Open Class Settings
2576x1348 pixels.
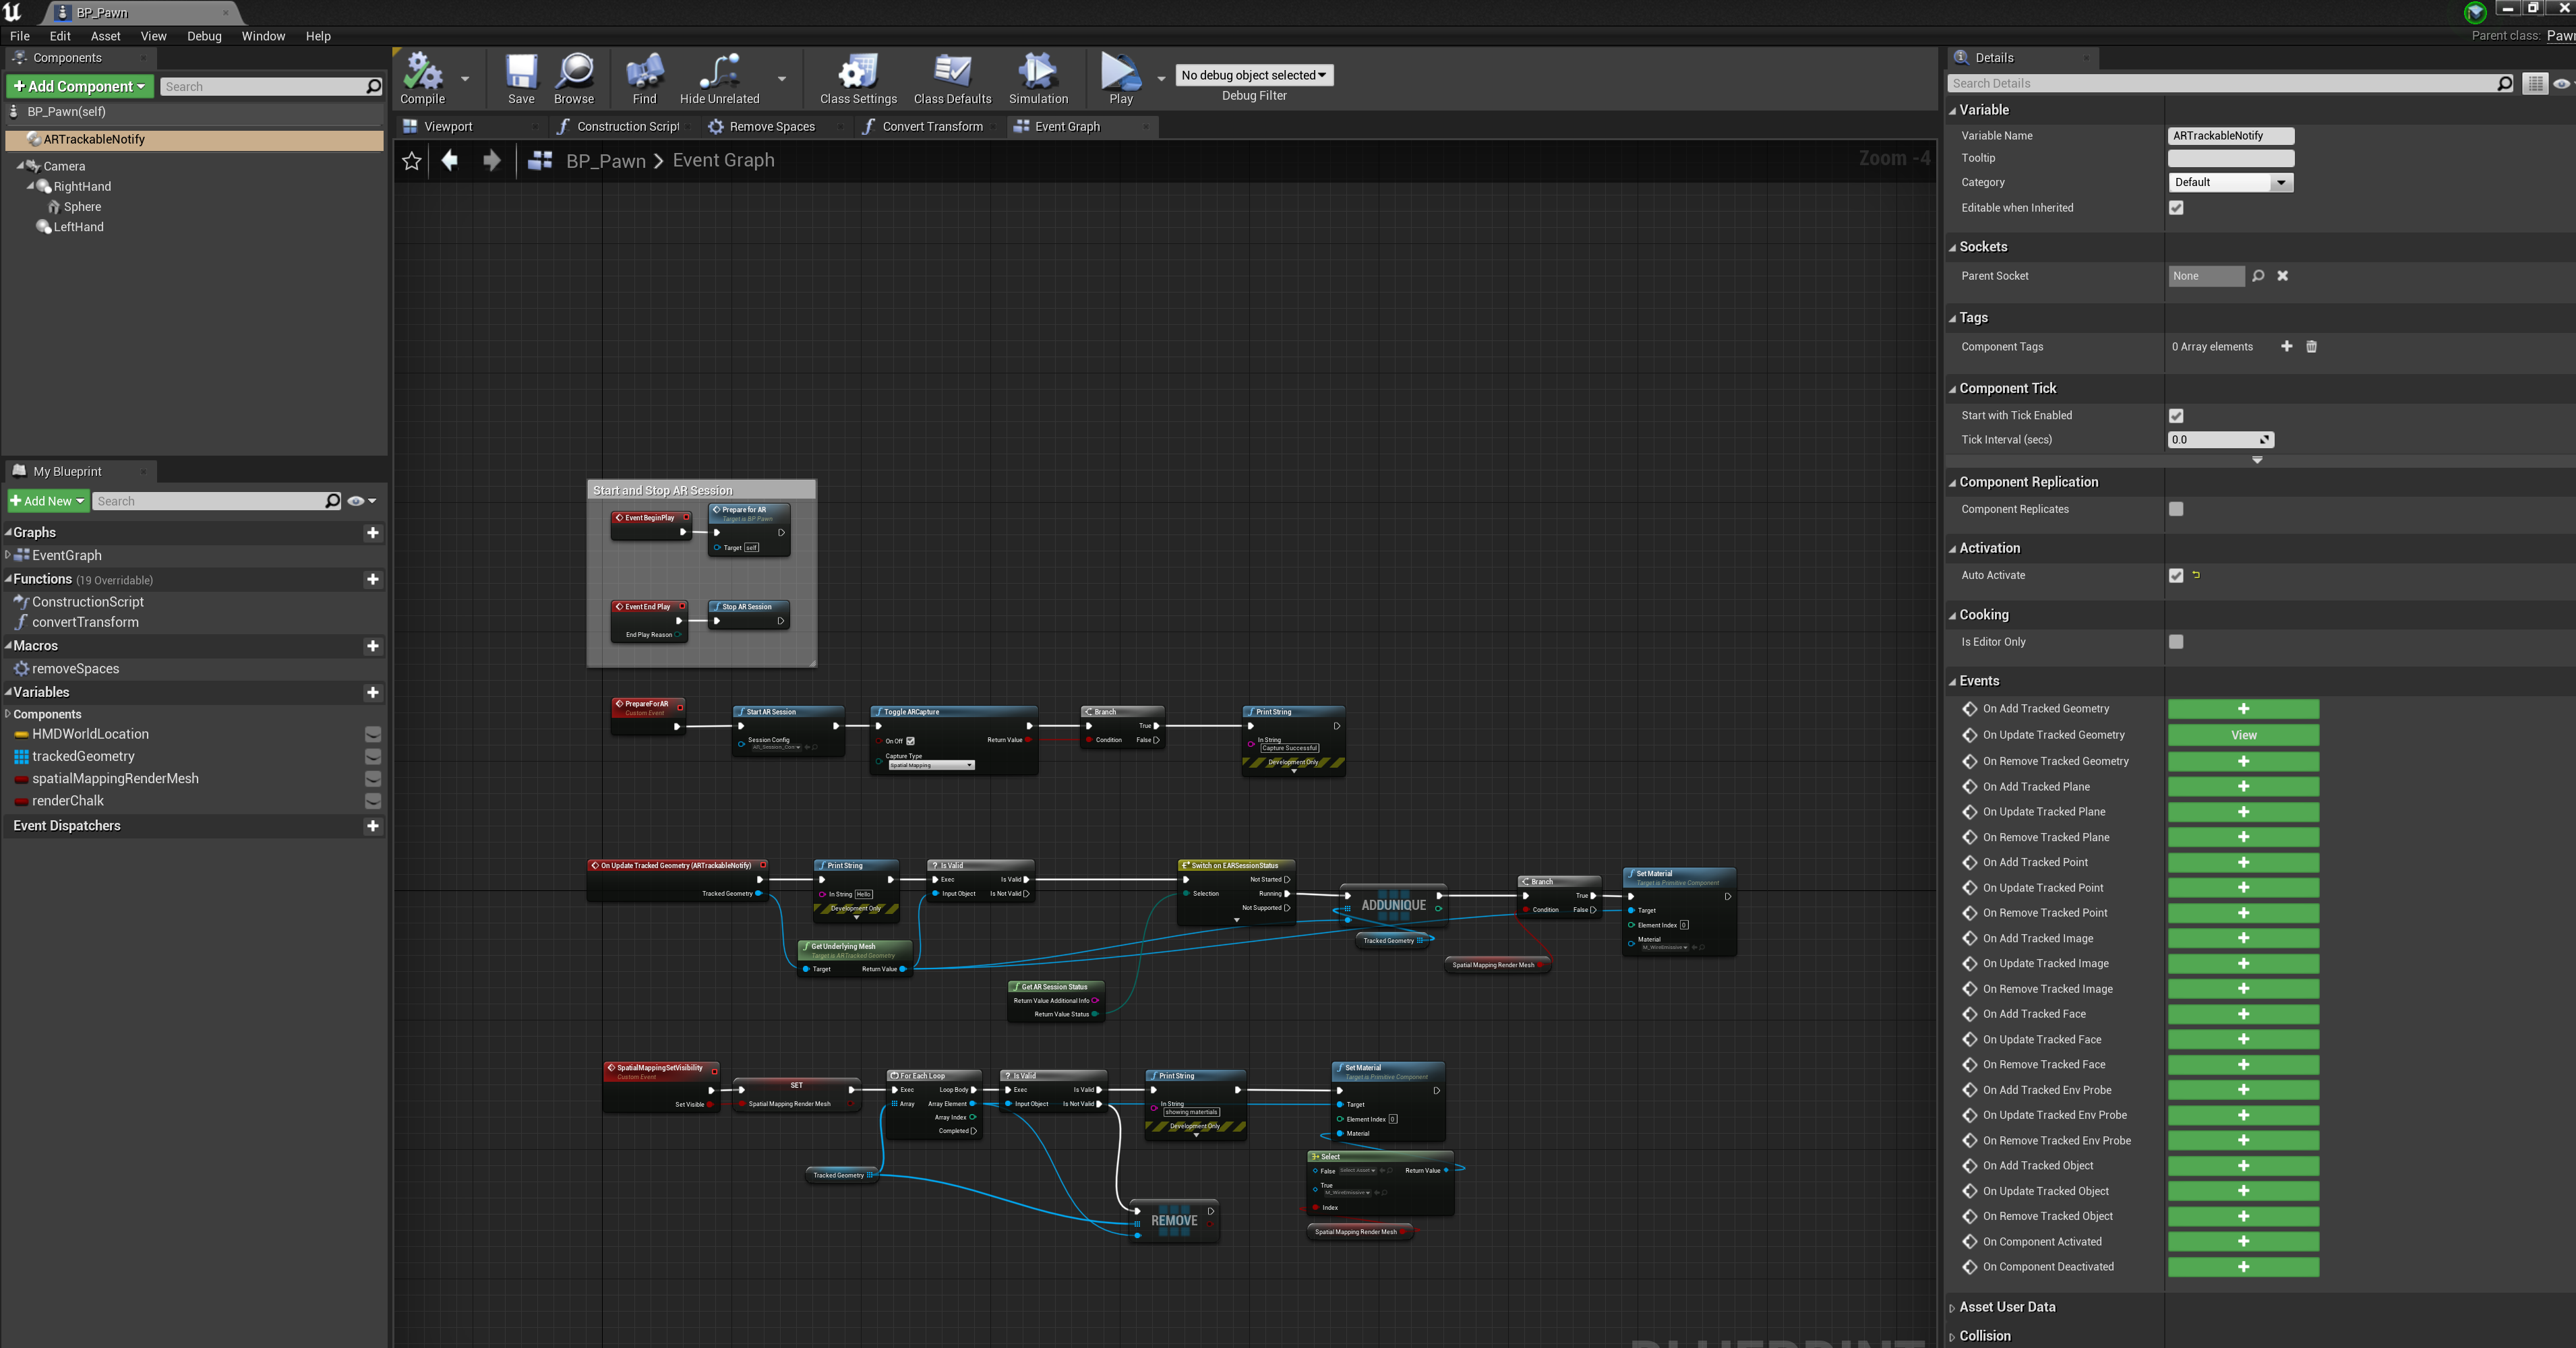(858, 78)
